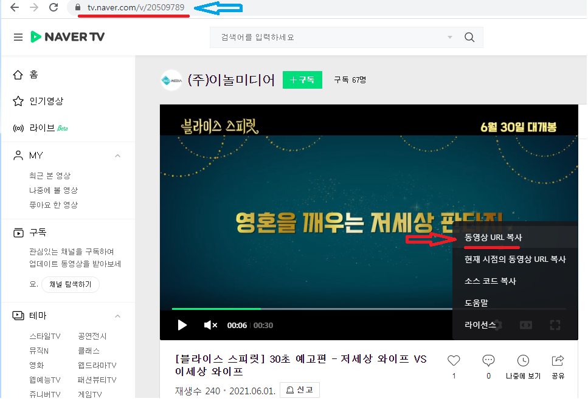This screenshot has height=404, width=588.
Task: Open the 영화 theme
Action: tap(36, 365)
